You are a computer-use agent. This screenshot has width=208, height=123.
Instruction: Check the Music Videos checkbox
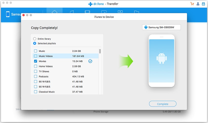click(x=36, y=56)
